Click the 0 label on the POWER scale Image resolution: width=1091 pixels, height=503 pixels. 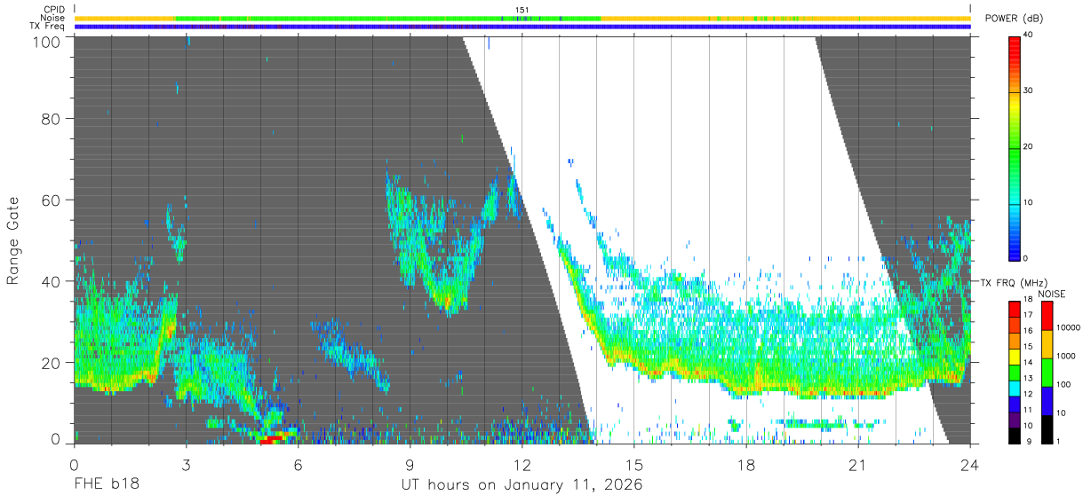coord(1025,258)
